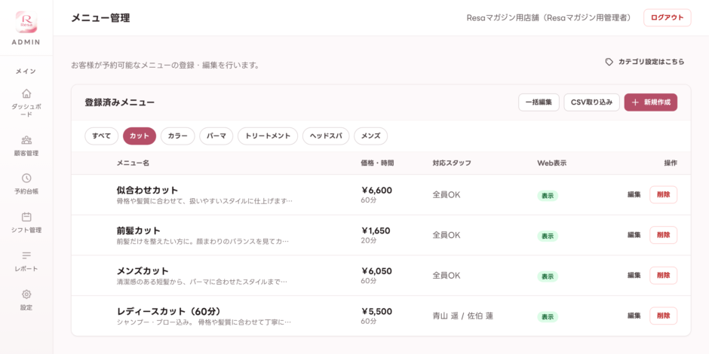
Task: Click the ログアウト button
Action: [x=667, y=17]
